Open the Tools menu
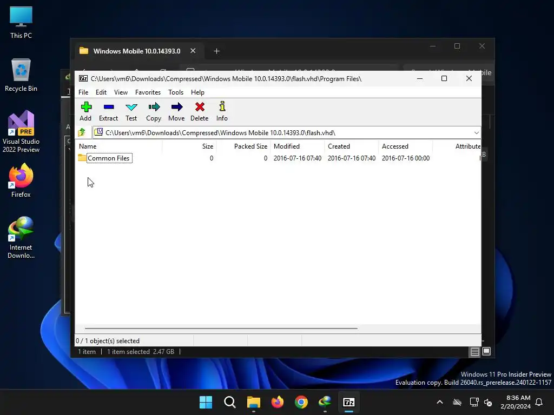Image resolution: width=554 pixels, height=415 pixels. (176, 92)
